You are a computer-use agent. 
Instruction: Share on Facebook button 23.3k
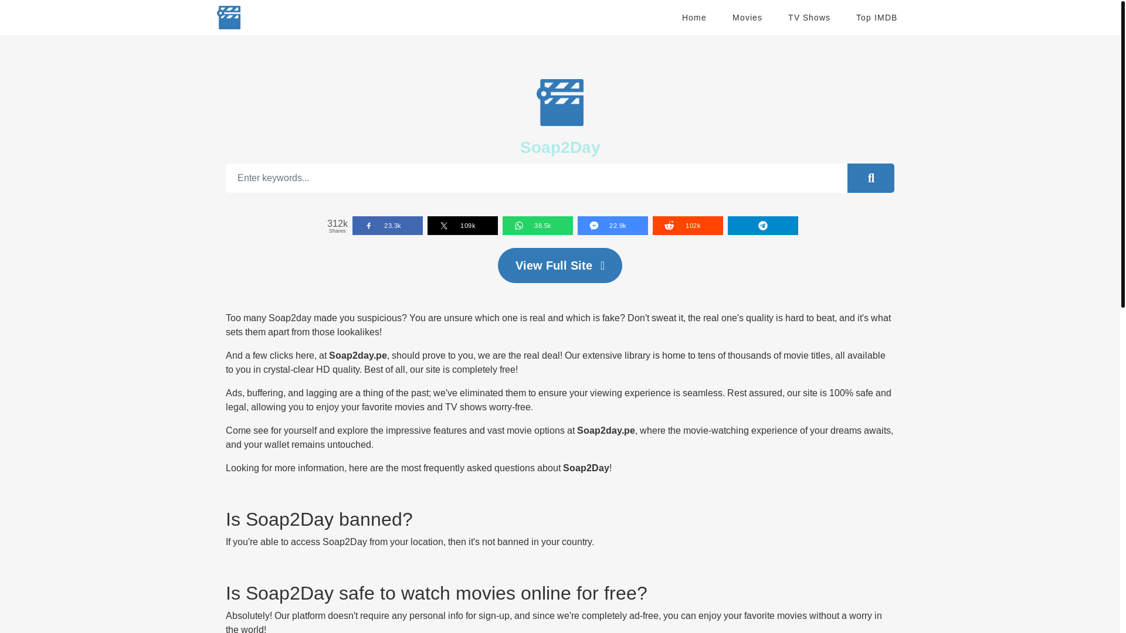[387, 226]
